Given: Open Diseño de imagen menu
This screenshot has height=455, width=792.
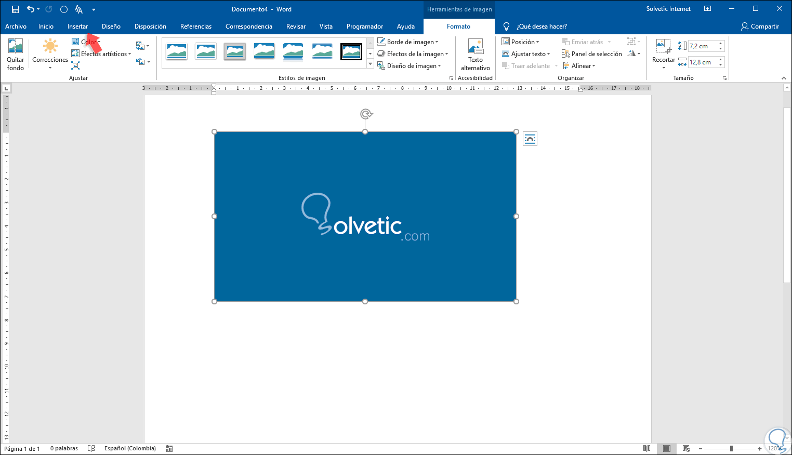Looking at the screenshot, I should 410,66.
